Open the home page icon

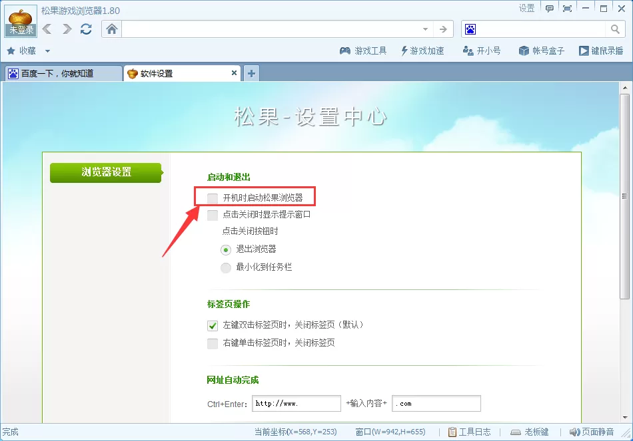pos(112,29)
